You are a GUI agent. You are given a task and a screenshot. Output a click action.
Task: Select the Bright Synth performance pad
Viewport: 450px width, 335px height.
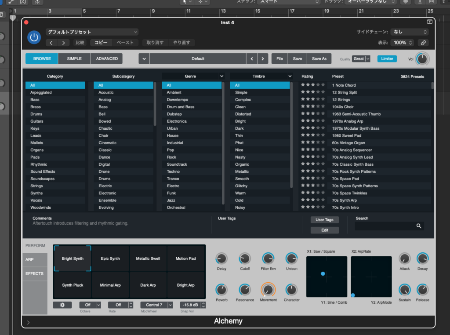pos(73,259)
